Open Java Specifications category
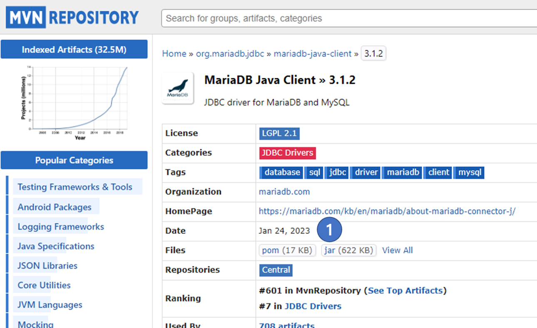 pos(56,246)
